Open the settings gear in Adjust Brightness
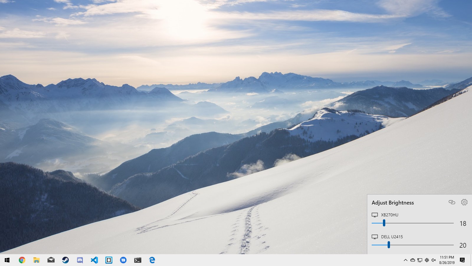This screenshot has width=472, height=266. pos(465,202)
